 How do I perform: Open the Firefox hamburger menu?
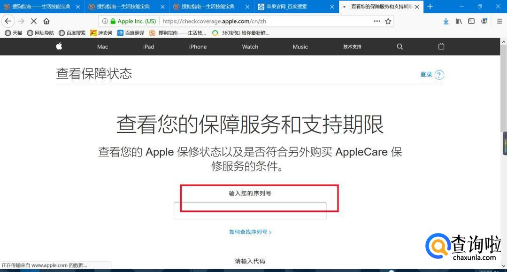(499, 21)
